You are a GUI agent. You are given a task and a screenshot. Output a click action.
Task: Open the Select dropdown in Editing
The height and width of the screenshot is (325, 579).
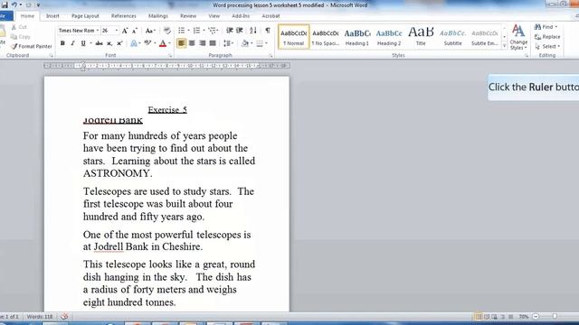[547, 46]
